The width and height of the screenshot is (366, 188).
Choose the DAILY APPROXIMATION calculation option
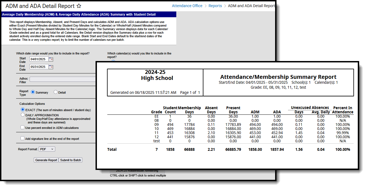coord(23,115)
